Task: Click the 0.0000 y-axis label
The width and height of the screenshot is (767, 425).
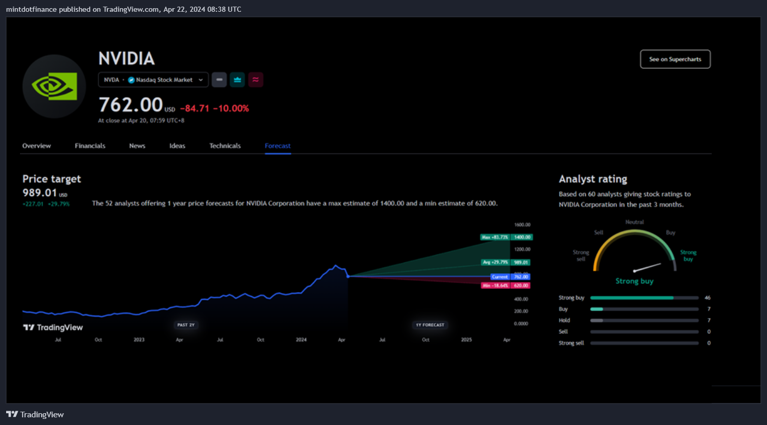Action: (521, 324)
